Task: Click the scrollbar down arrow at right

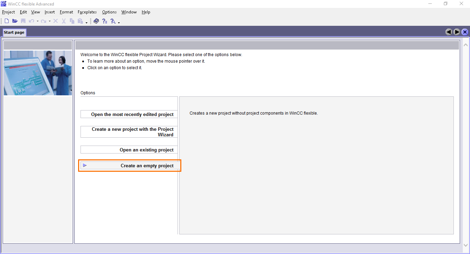Action: (x=466, y=245)
